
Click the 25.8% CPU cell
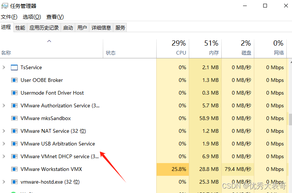point(173,169)
